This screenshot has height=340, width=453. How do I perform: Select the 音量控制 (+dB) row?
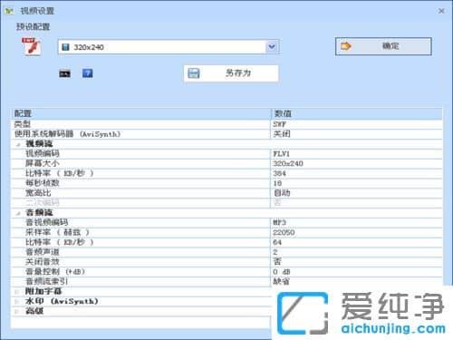tap(227, 272)
